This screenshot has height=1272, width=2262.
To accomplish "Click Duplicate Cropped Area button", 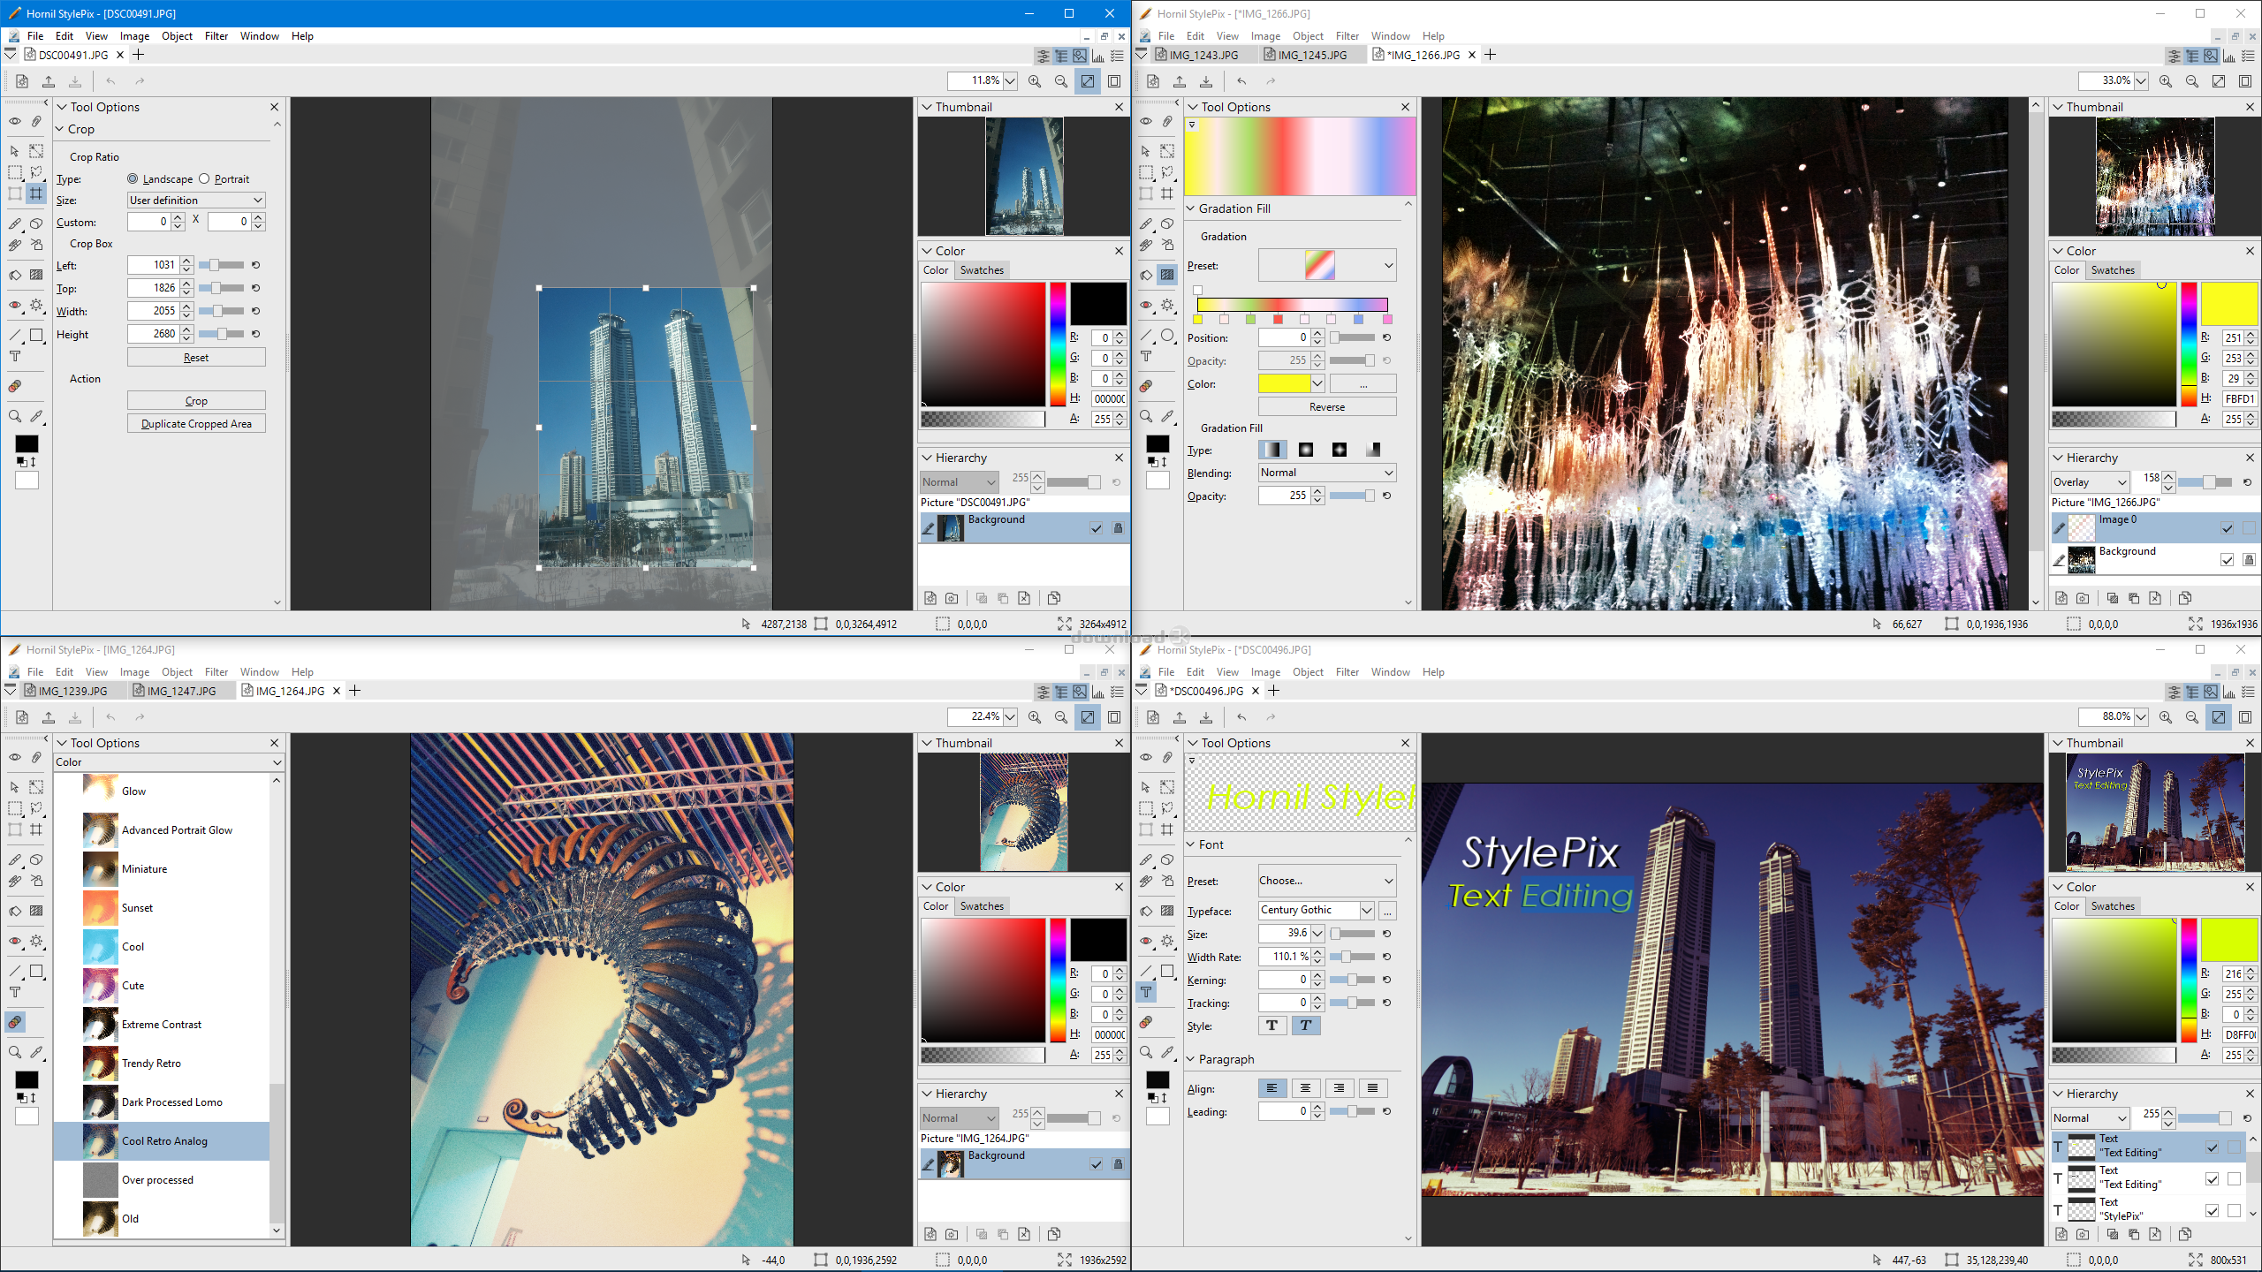I will coord(196,424).
